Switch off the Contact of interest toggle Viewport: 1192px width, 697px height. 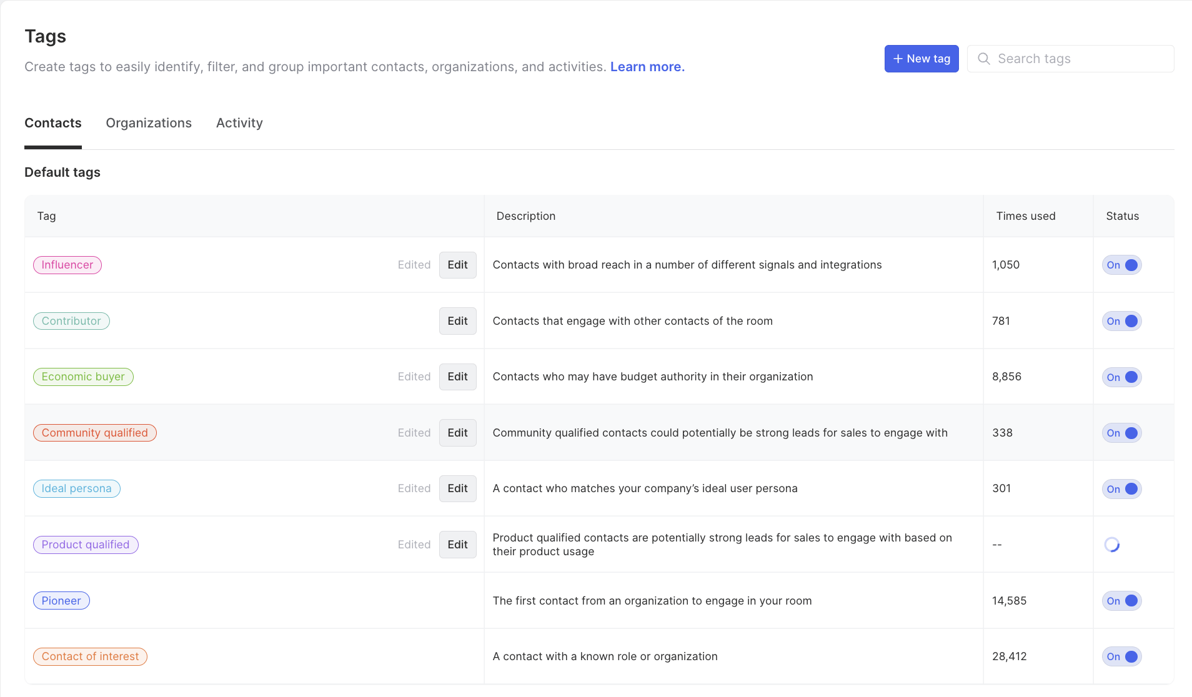[1122, 656]
